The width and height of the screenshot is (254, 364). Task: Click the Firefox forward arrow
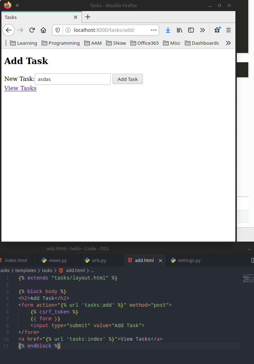click(x=20, y=30)
